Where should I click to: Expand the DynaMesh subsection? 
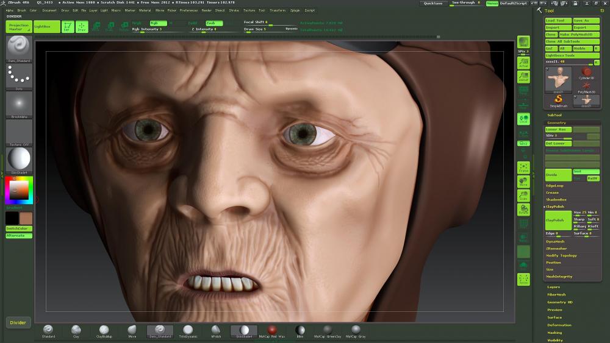point(555,241)
